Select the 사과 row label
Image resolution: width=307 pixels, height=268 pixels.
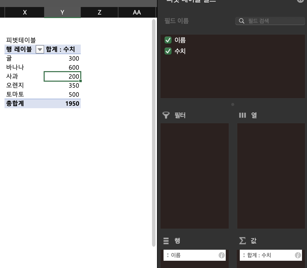click(x=24, y=76)
